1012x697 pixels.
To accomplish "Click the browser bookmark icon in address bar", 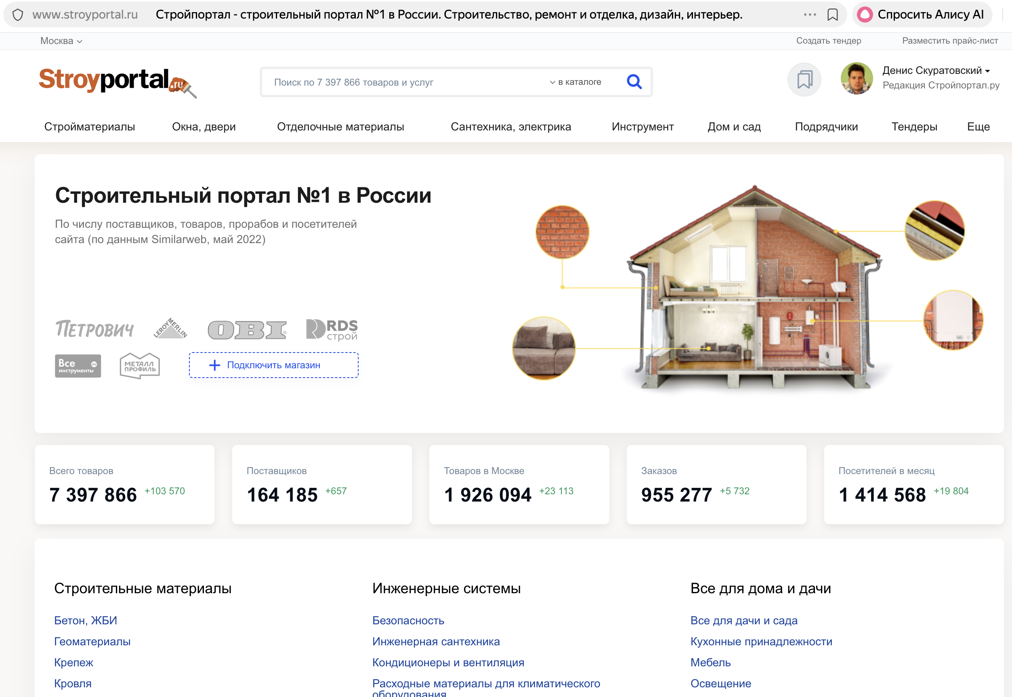I will click(832, 15).
